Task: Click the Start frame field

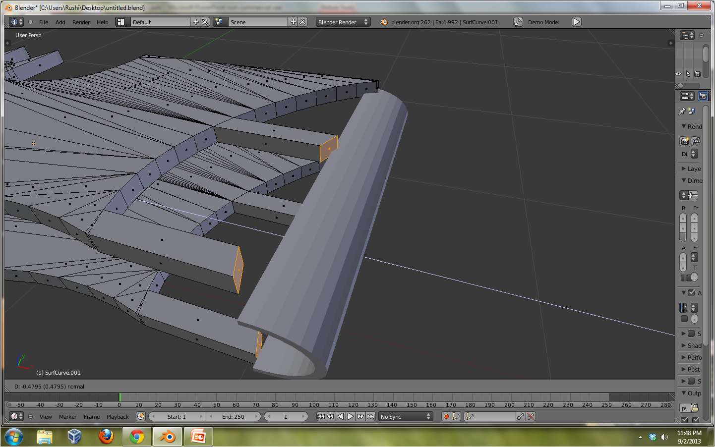Action: [x=177, y=416]
